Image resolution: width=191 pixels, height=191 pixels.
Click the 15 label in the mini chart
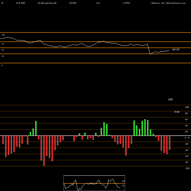pos(123,186)
